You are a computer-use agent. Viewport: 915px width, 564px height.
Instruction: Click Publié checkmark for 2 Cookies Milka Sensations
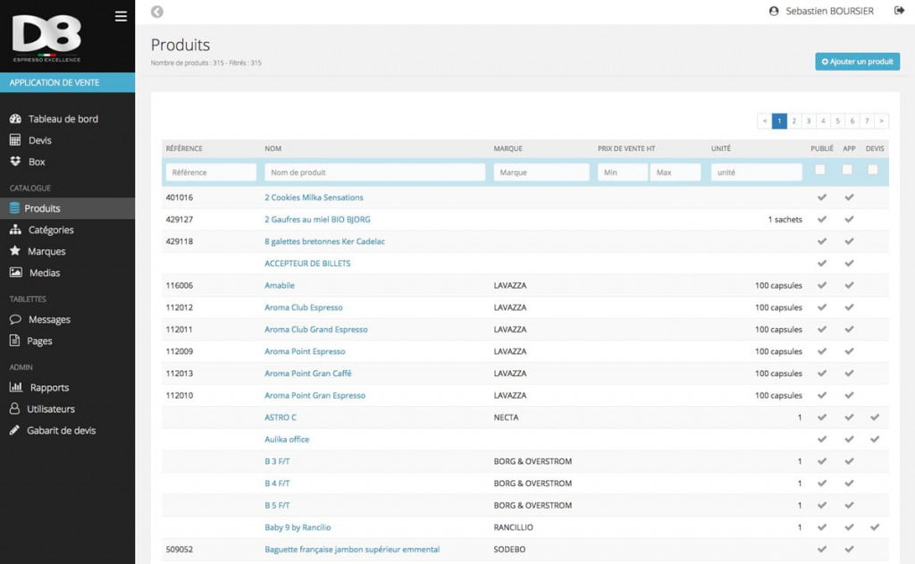[x=822, y=198]
